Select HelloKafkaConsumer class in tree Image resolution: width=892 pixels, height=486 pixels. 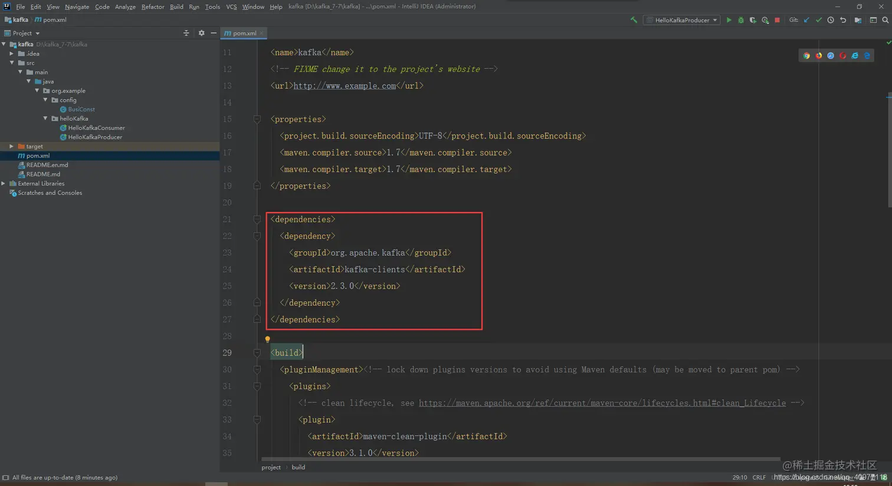click(x=96, y=128)
